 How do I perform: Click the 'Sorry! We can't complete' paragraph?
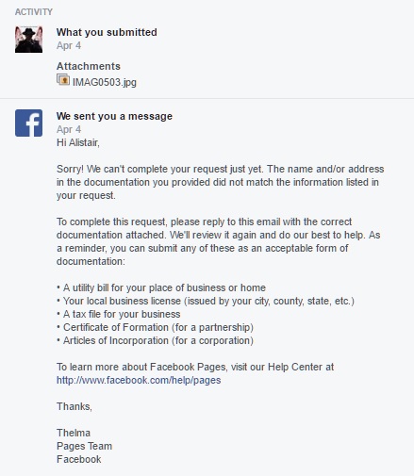220,182
